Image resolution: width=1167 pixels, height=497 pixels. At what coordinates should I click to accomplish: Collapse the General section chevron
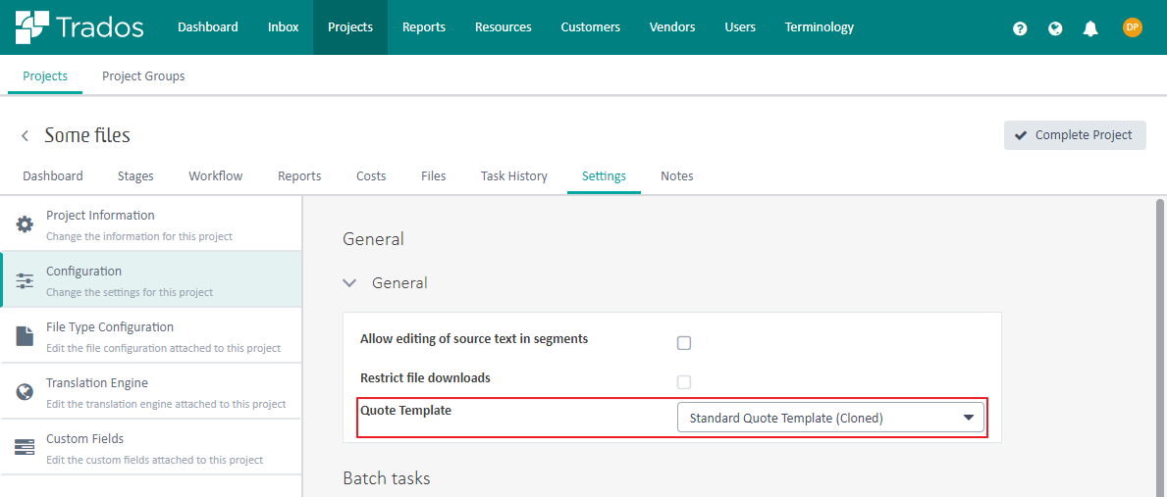[x=348, y=283]
